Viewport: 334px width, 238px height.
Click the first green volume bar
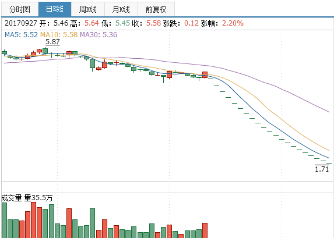[4, 221]
